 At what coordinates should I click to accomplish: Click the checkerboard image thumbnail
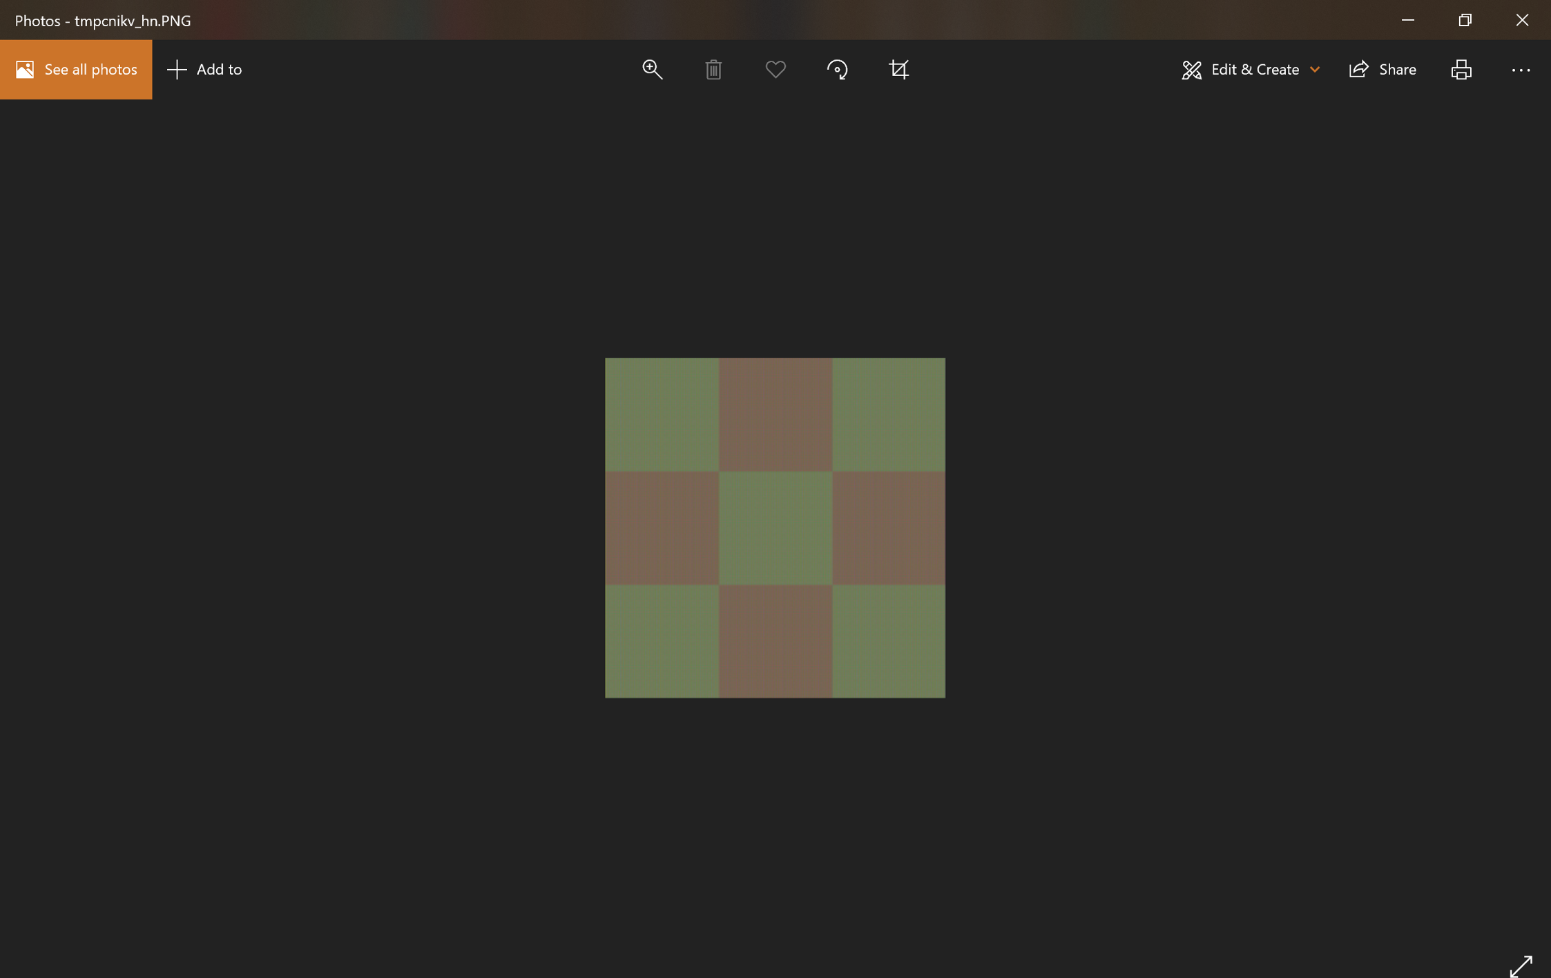[x=775, y=527]
